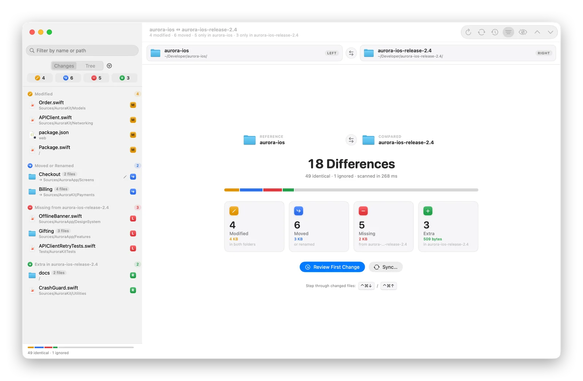Toggle the missing filter chip showing 5
The image size is (583, 381).
(96, 78)
